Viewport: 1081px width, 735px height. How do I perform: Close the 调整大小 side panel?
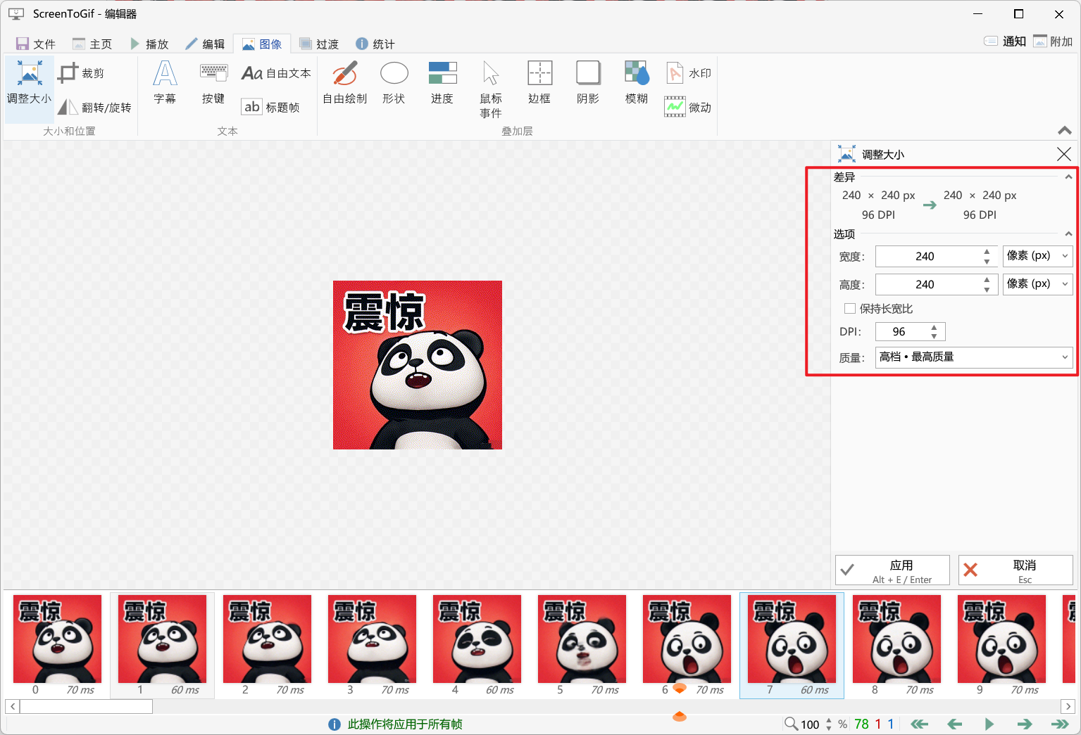point(1064,154)
